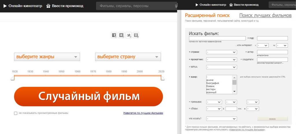
Task: Open search filters icon next to Фильмы, сериалы, персоны field
Action: pos(176,6)
